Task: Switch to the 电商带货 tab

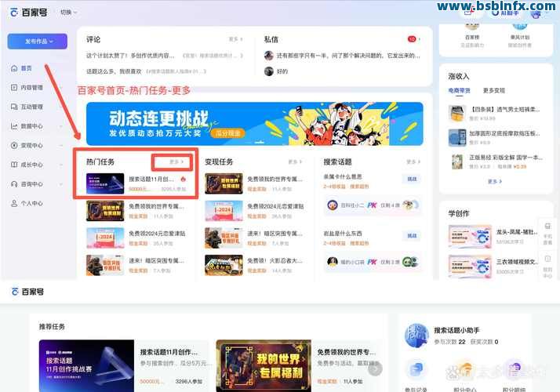Action: tap(460, 91)
